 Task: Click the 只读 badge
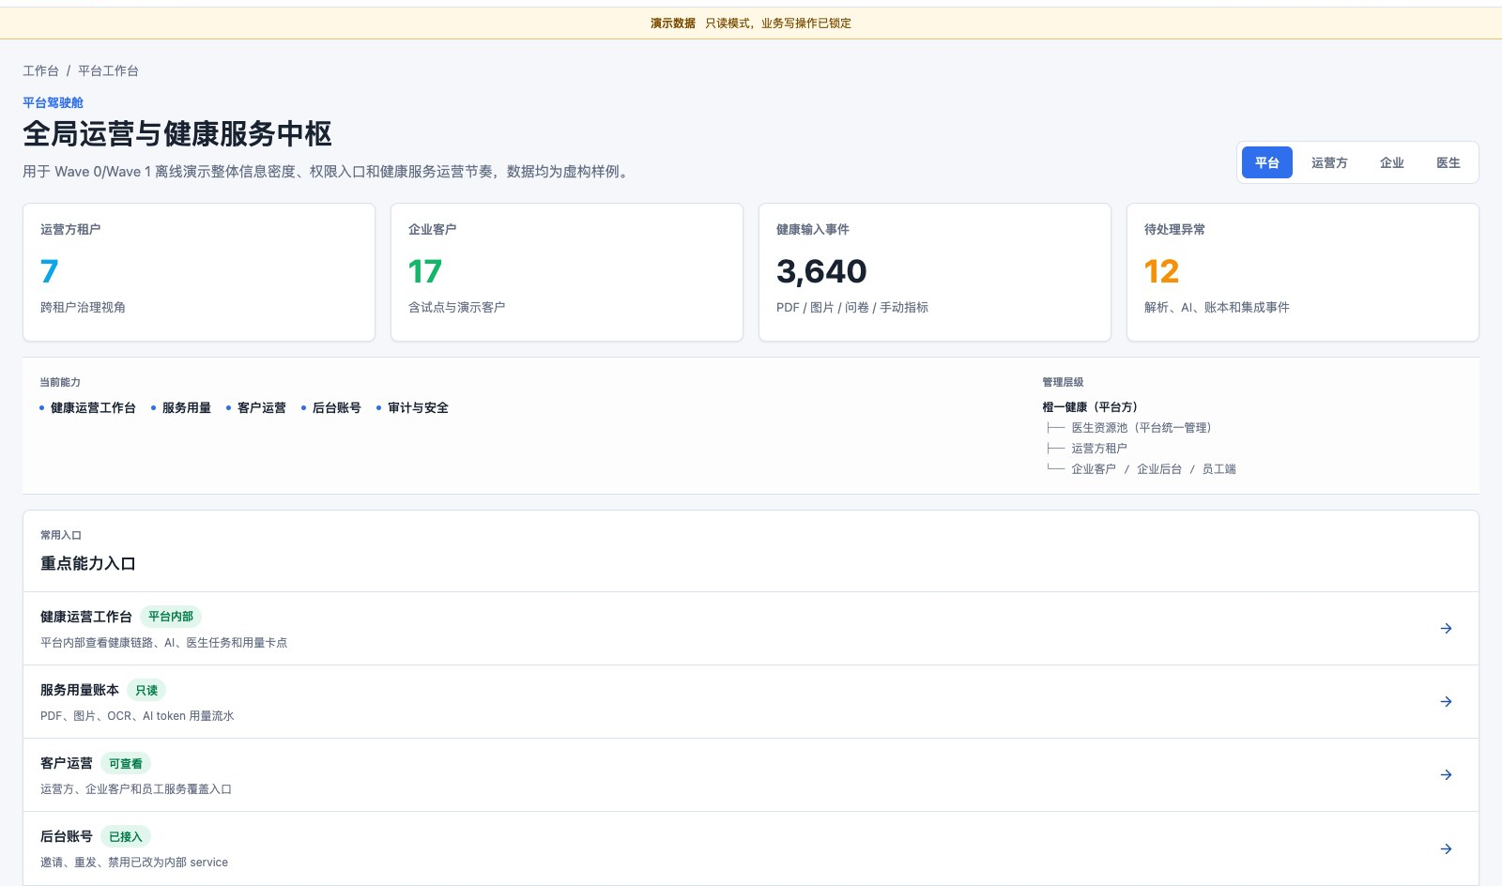click(x=146, y=690)
